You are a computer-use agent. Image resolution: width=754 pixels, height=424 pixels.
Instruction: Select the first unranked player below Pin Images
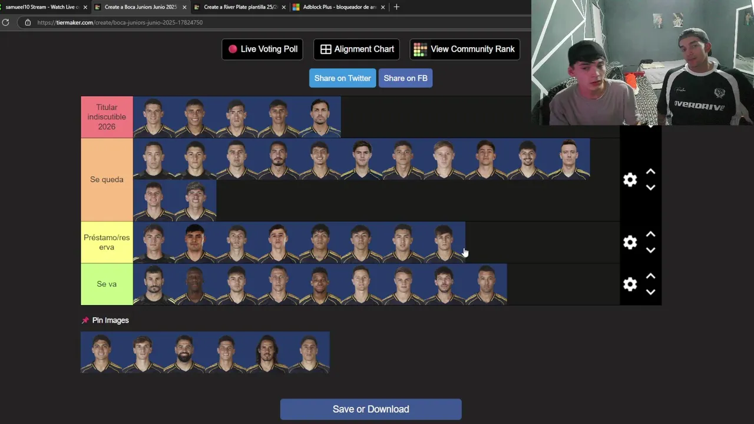click(x=101, y=352)
